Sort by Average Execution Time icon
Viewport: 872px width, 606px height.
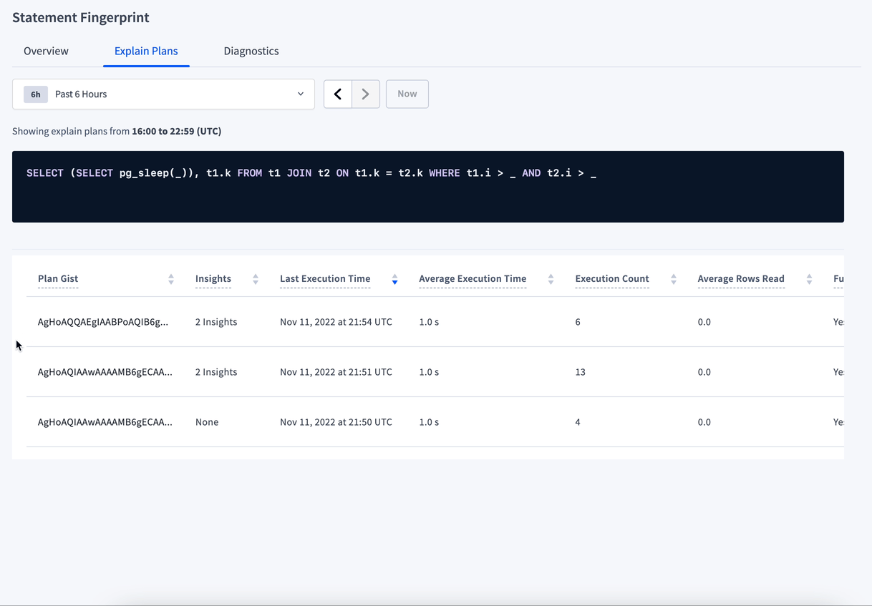[551, 279]
